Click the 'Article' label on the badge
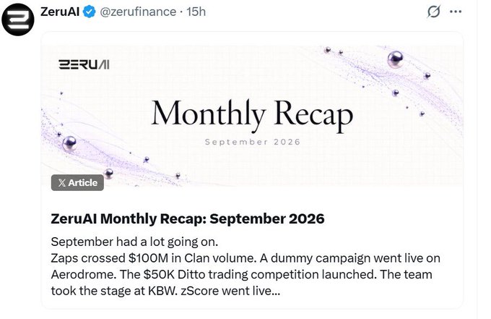This screenshot has height=319, width=491. click(x=83, y=183)
